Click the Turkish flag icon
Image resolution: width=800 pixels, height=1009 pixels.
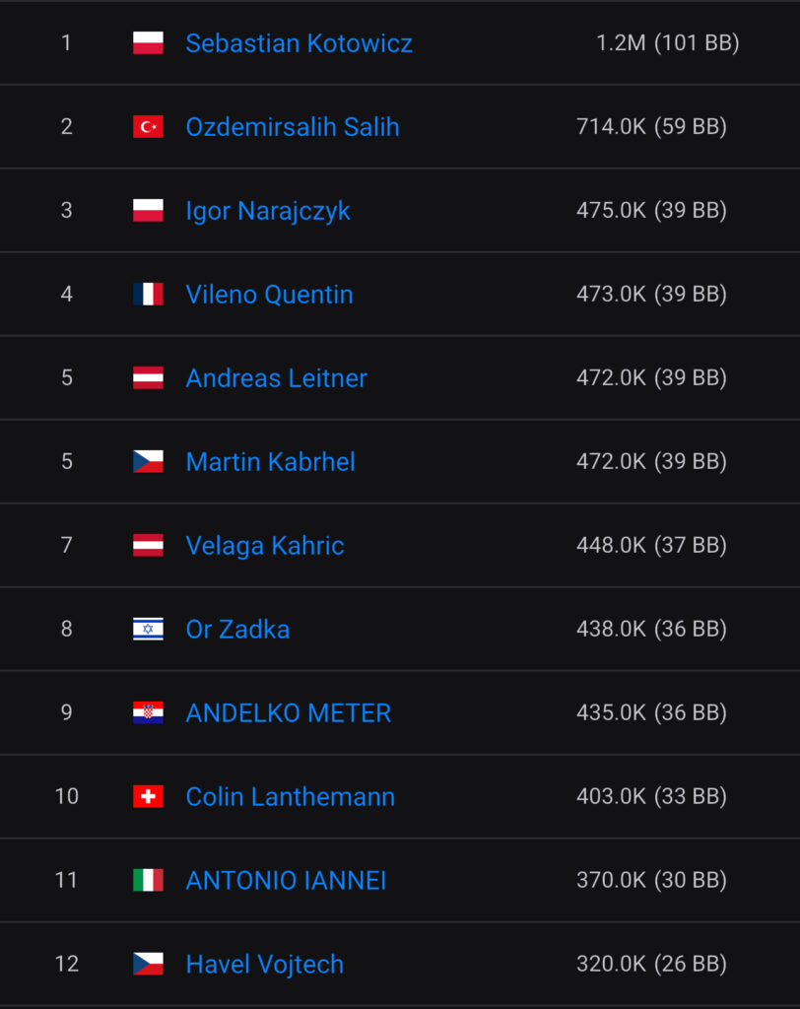pos(148,127)
